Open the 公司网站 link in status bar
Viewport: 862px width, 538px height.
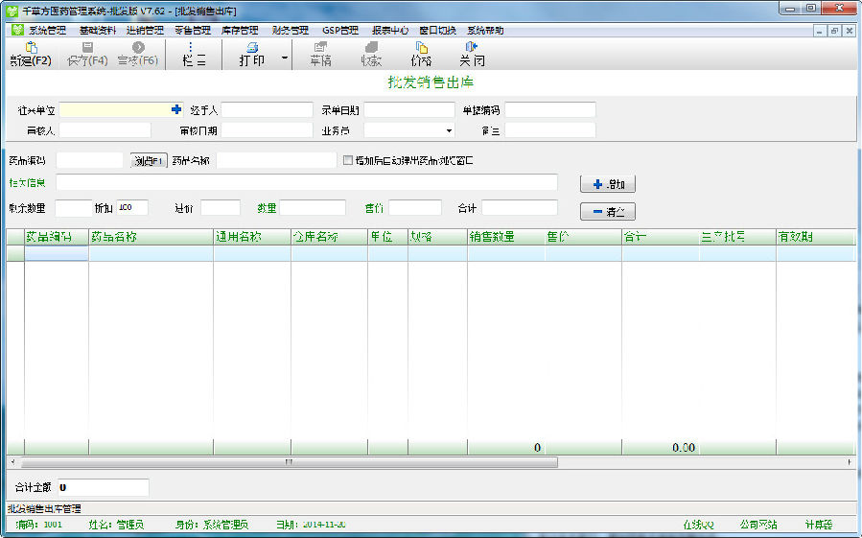pyautogui.click(x=758, y=525)
